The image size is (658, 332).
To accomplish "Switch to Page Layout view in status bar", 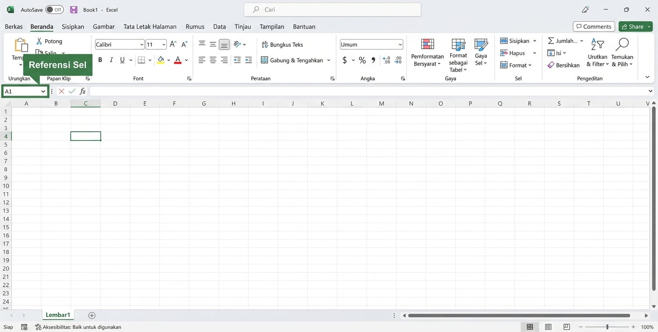I will (548, 327).
